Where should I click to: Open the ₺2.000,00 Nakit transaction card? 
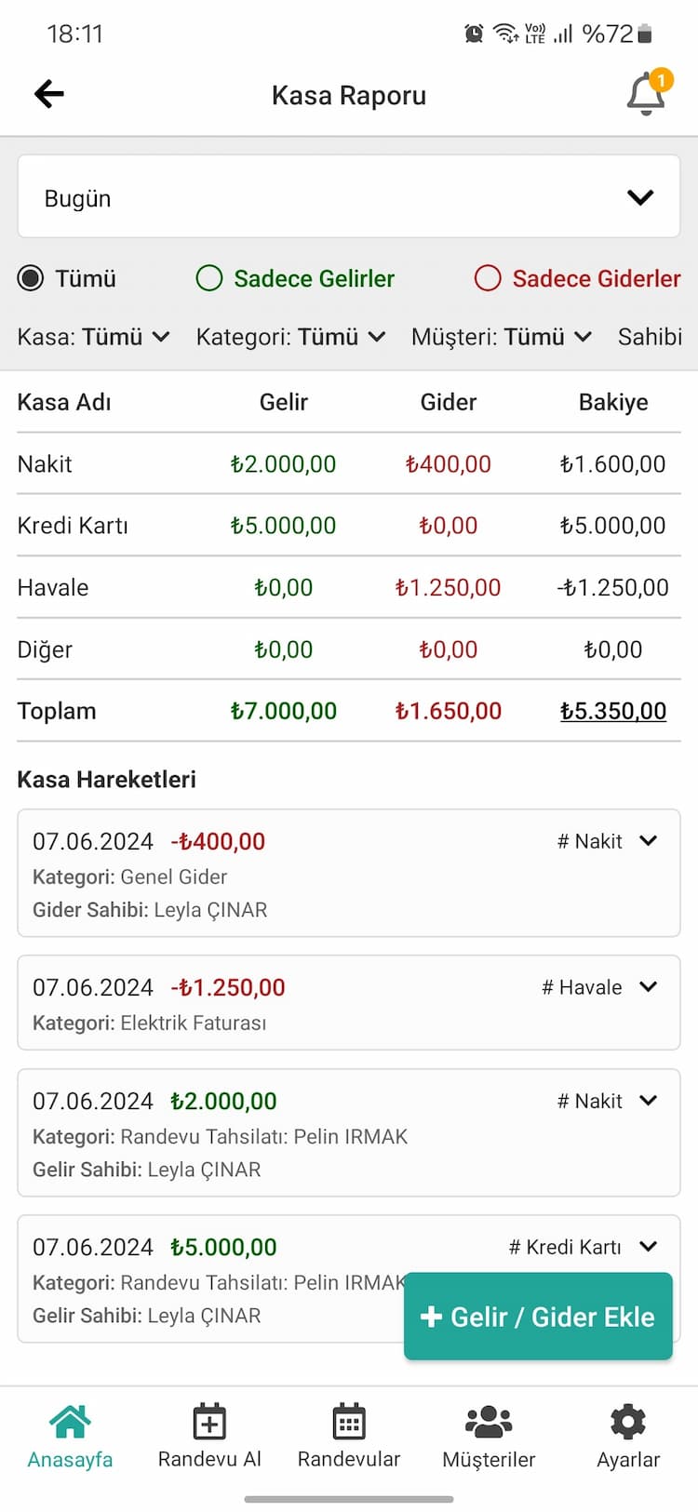pyautogui.click(x=349, y=1132)
